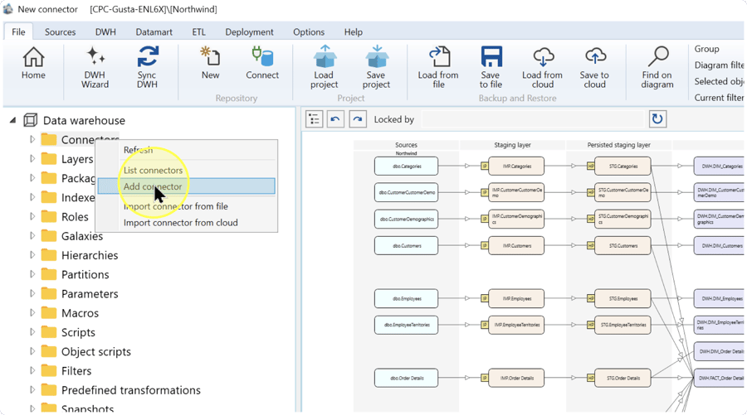Click the Layers folder icon

49,158
